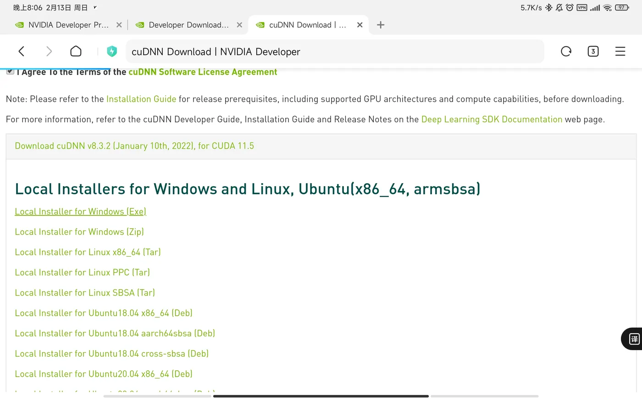The width and height of the screenshot is (642, 401).
Task: Toggle the license agreement checkbox
Action: (10, 71)
